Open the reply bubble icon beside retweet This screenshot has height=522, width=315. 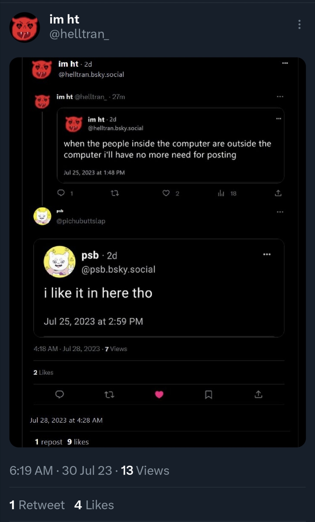tap(60, 395)
